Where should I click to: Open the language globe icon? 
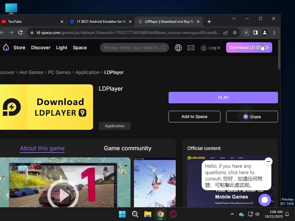(178, 48)
